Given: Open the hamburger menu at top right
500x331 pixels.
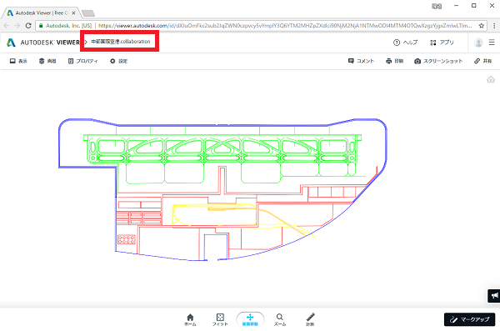Looking at the screenshot, I should [x=492, y=43].
